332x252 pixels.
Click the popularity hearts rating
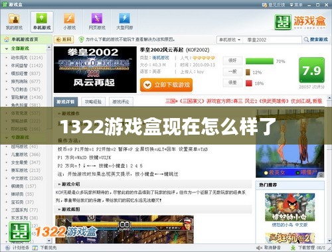click(x=204, y=58)
